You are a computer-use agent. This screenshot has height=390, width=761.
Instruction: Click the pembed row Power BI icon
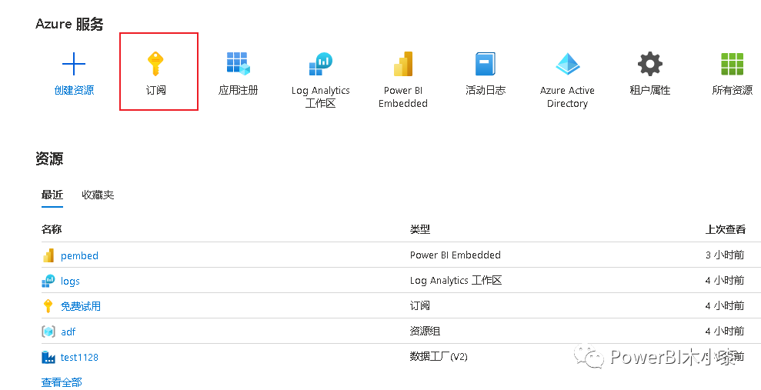[x=48, y=255]
